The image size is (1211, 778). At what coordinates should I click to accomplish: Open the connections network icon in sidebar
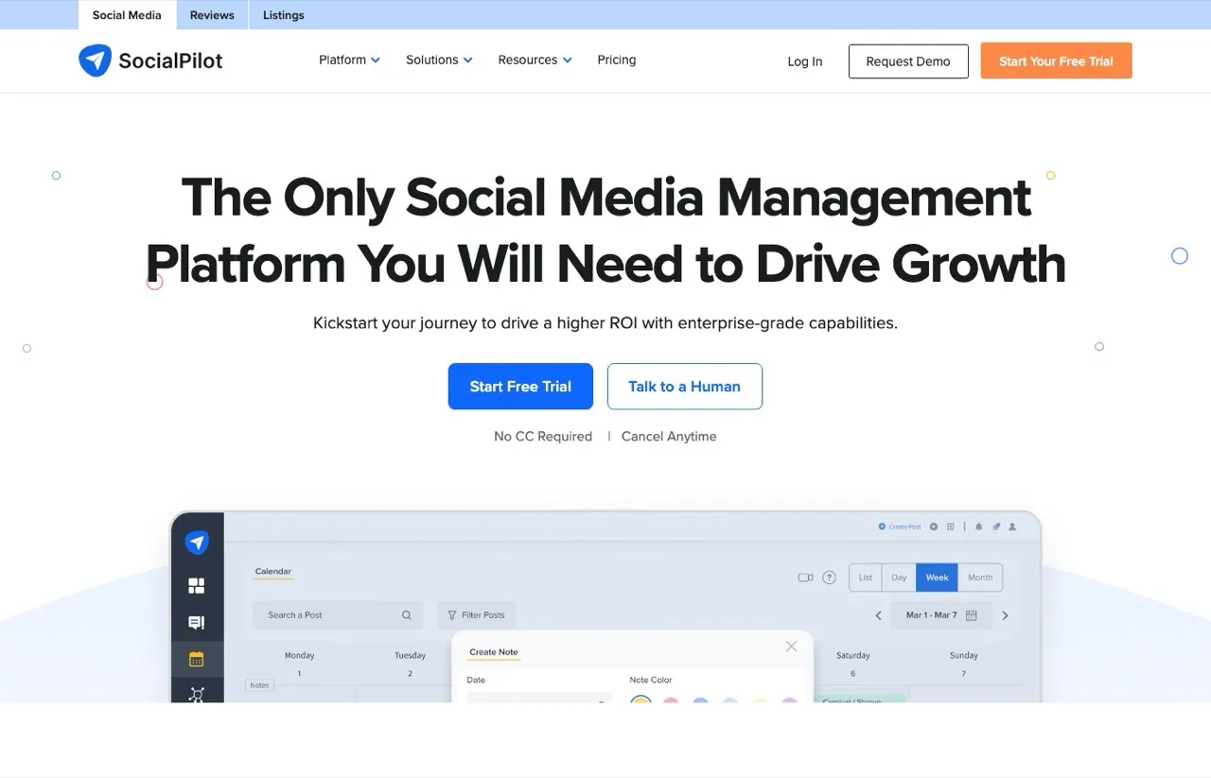point(197,695)
